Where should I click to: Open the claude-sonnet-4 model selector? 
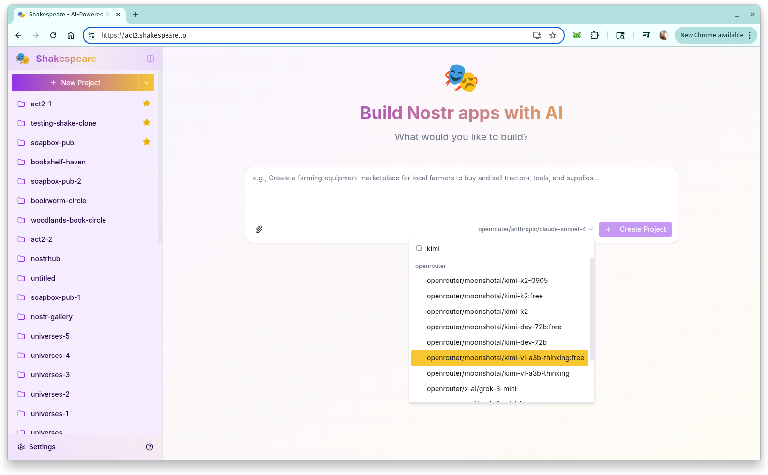coord(535,229)
